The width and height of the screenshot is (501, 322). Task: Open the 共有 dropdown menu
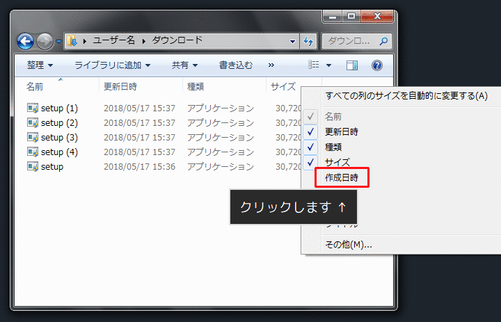pyautogui.click(x=184, y=65)
